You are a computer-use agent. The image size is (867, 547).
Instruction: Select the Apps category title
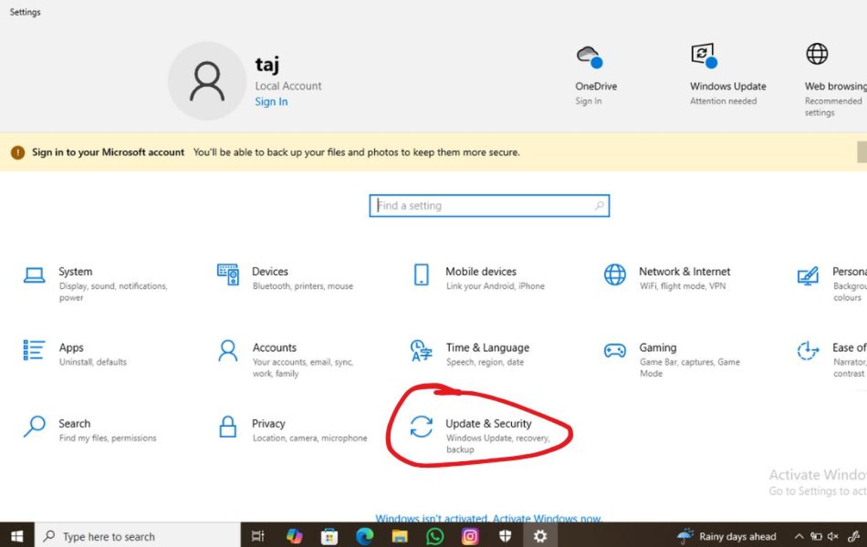[x=71, y=347]
